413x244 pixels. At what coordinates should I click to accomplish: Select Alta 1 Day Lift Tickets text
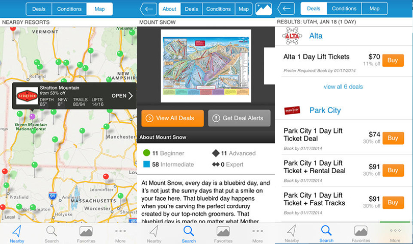(316, 57)
